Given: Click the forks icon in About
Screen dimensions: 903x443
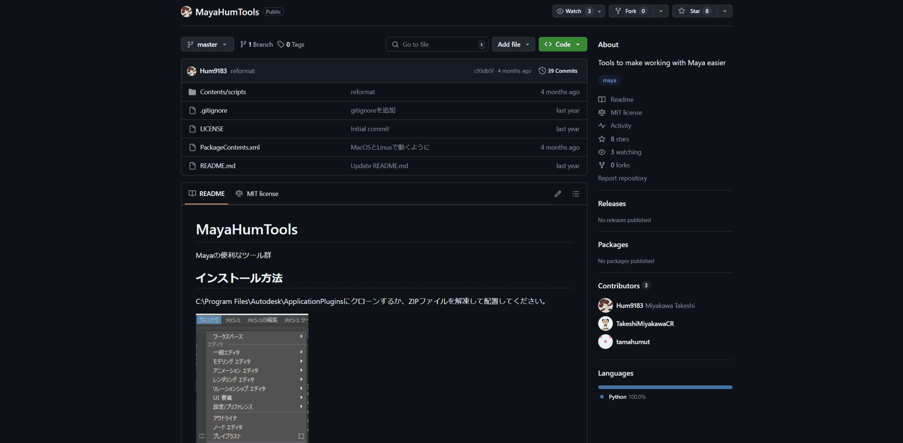Looking at the screenshot, I should [602, 165].
